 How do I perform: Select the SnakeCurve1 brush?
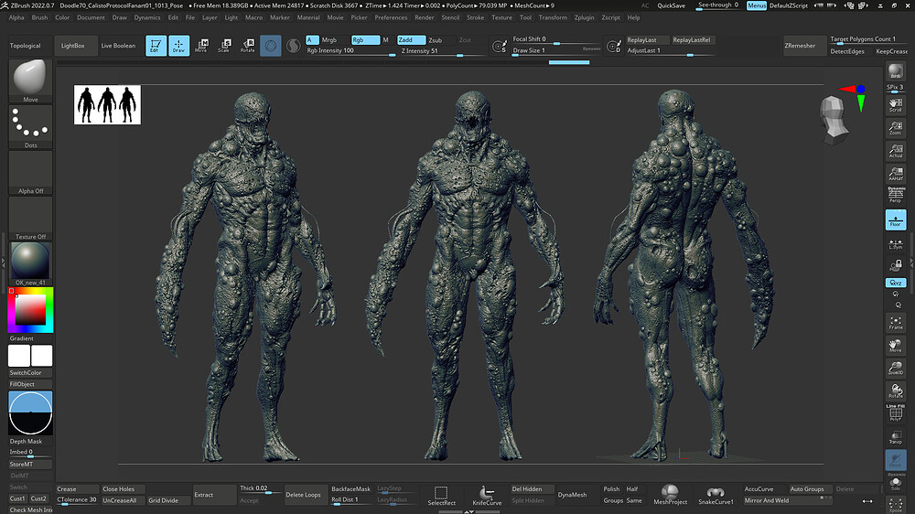(x=716, y=495)
